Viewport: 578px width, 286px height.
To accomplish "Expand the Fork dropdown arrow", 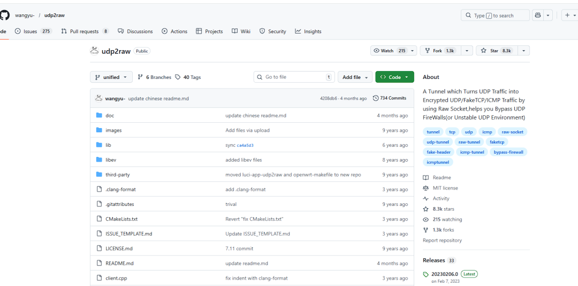I will (x=467, y=51).
